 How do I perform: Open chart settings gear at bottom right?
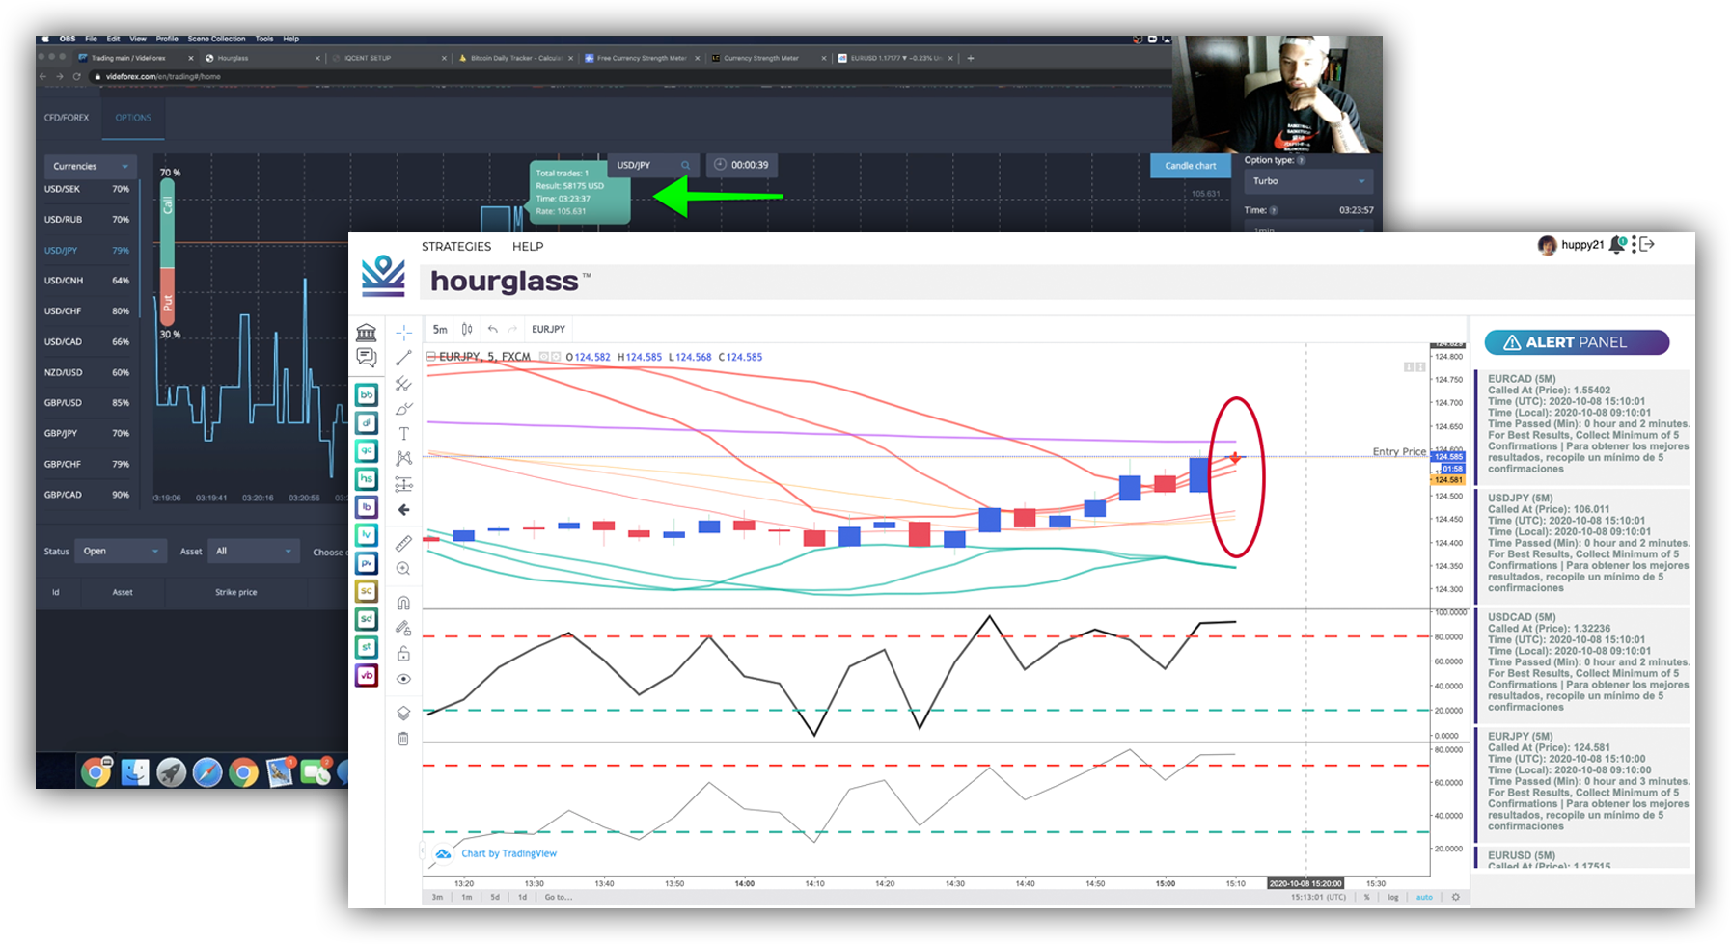coord(1456,897)
